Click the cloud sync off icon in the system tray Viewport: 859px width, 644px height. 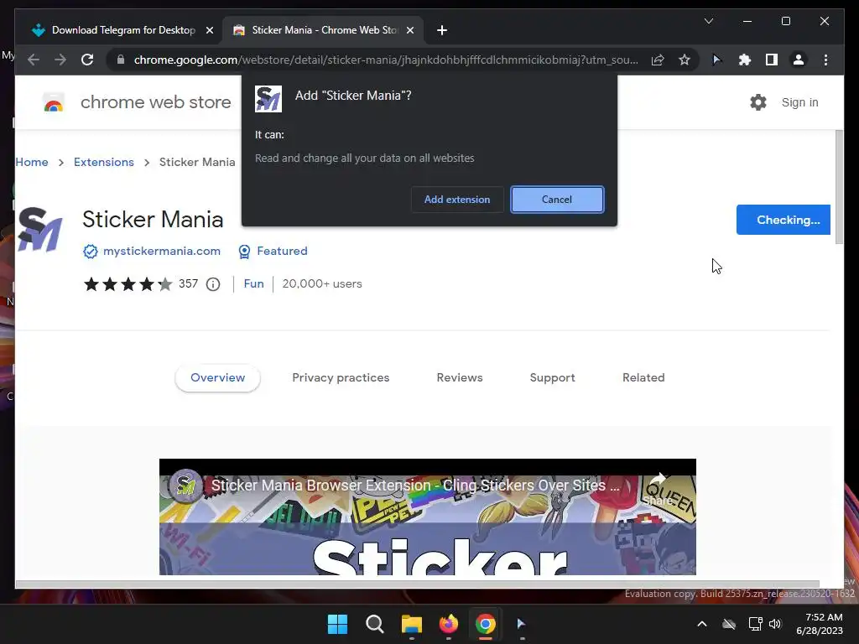[x=729, y=624]
